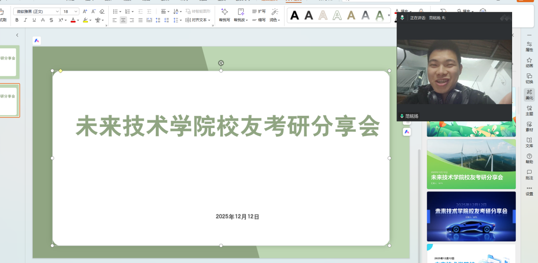Viewport: 538px width, 263px height.
Task: Toggle underline formatting
Action: (x=34, y=20)
